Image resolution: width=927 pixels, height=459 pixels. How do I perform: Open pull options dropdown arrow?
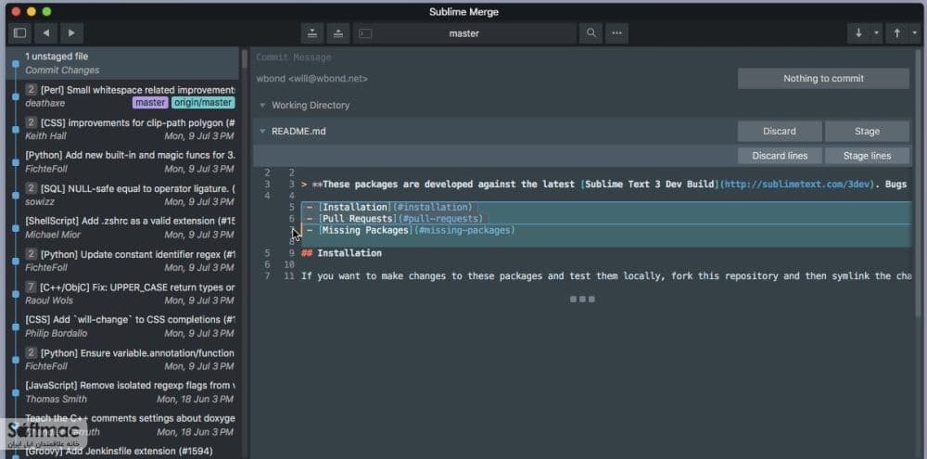pos(876,33)
